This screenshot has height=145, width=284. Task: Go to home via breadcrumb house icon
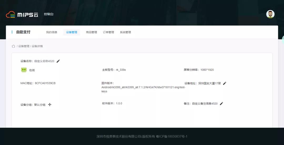[x=13, y=46]
